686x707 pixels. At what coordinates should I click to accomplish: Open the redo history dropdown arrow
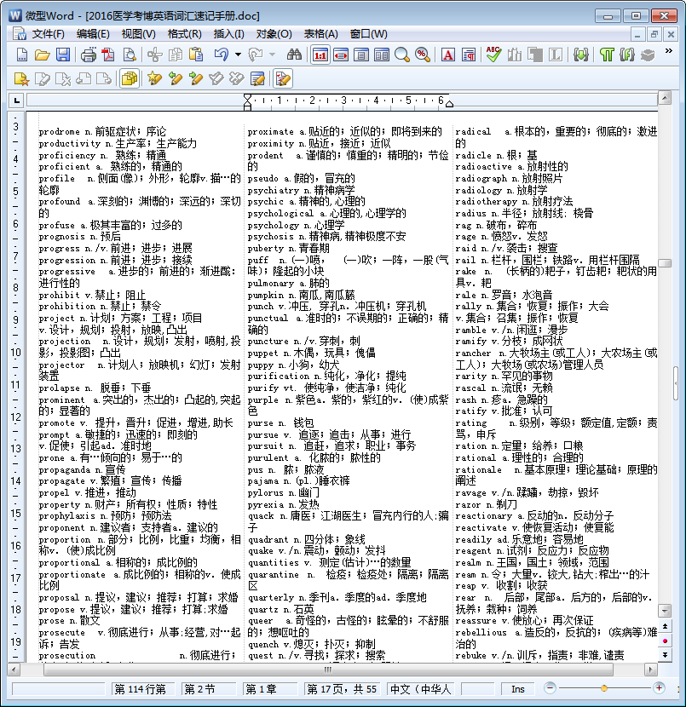[x=272, y=55]
